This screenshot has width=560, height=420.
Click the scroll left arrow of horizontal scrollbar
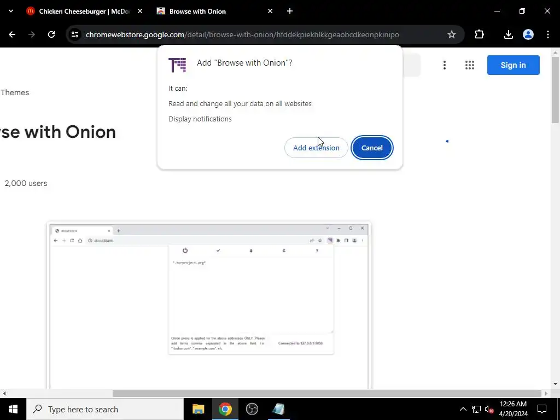point(4,393)
